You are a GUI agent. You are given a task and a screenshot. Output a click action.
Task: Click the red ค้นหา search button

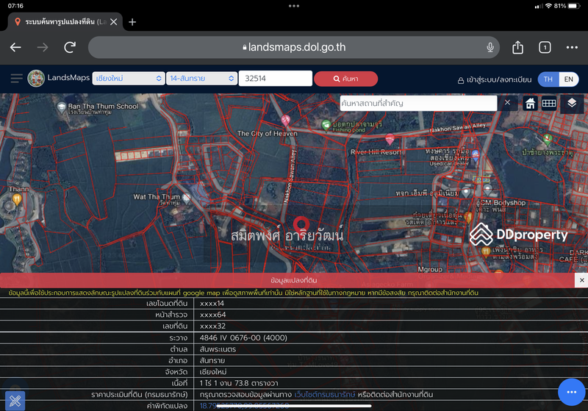click(x=345, y=79)
